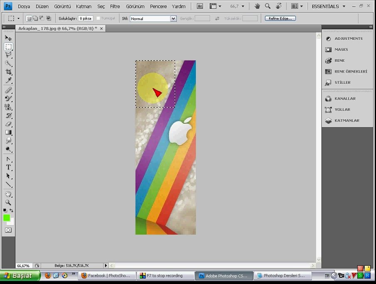
Task: Choose Add to selection mode
Action: pos(35,18)
